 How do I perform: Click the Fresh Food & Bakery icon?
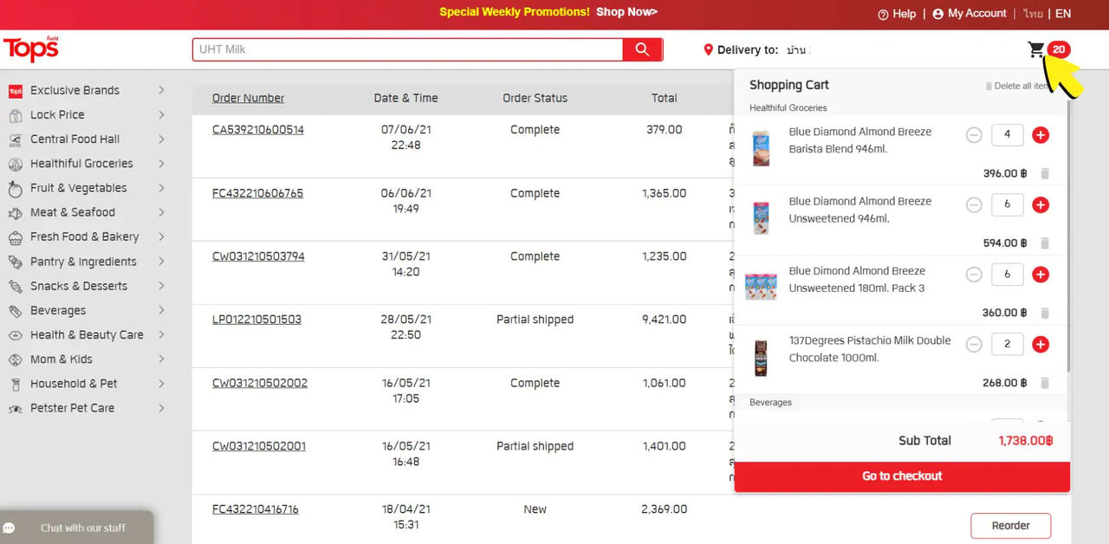(x=15, y=237)
